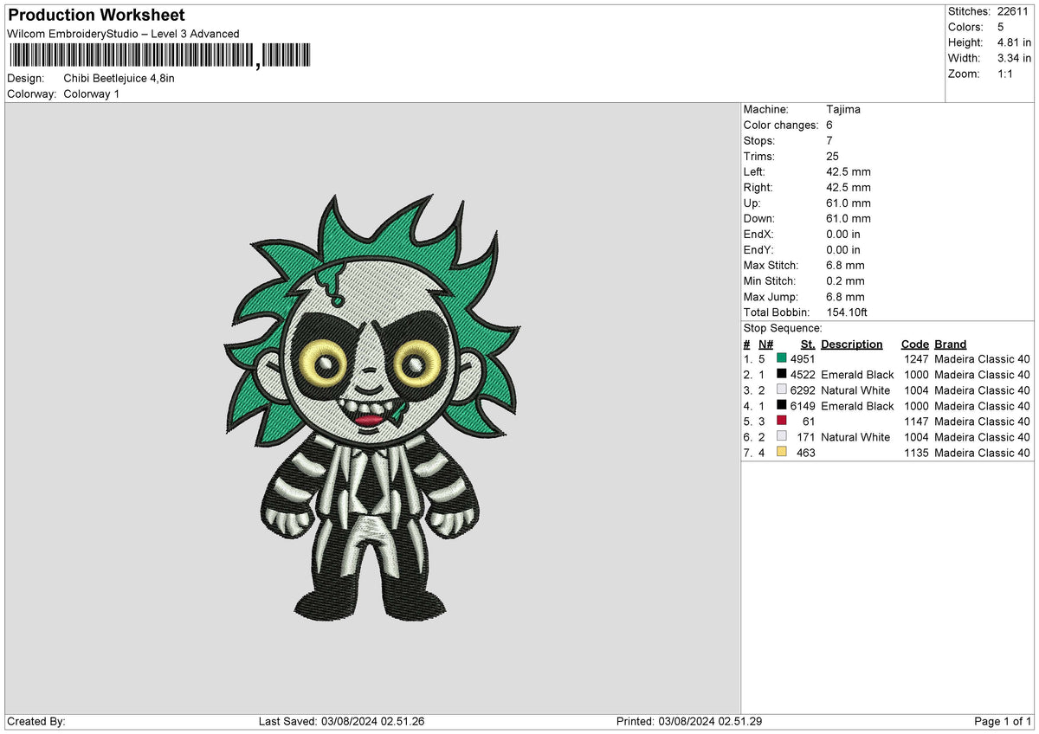Click the design barcode
This screenshot has width=1039, height=734.
click(130, 55)
